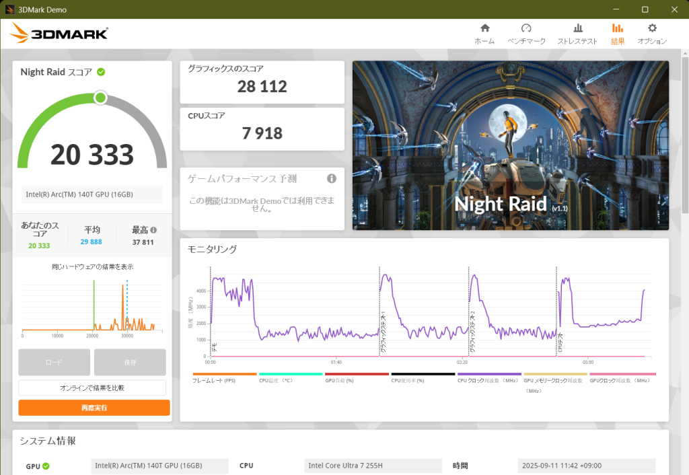Click the ゲームパフォーマンス予測 heading
This screenshot has height=475, width=689.
pos(242,178)
